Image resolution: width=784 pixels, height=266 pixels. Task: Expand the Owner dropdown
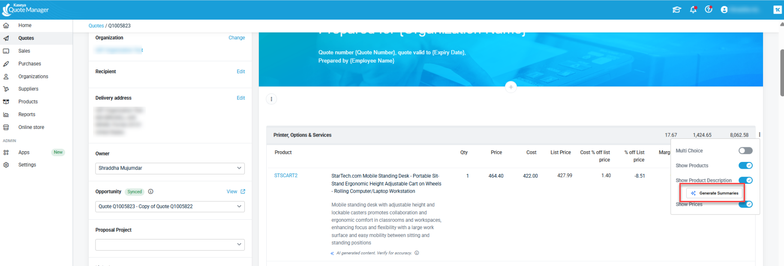[x=170, y=168]
